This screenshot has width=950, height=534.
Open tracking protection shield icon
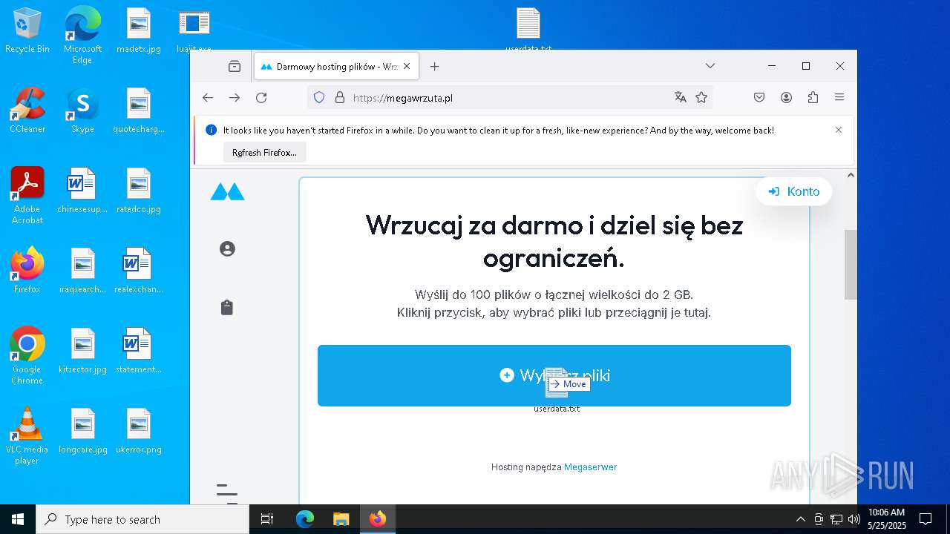click(319, 97)
